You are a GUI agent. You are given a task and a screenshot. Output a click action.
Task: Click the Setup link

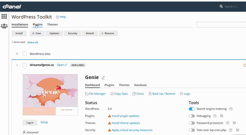[x=44, y=122]
